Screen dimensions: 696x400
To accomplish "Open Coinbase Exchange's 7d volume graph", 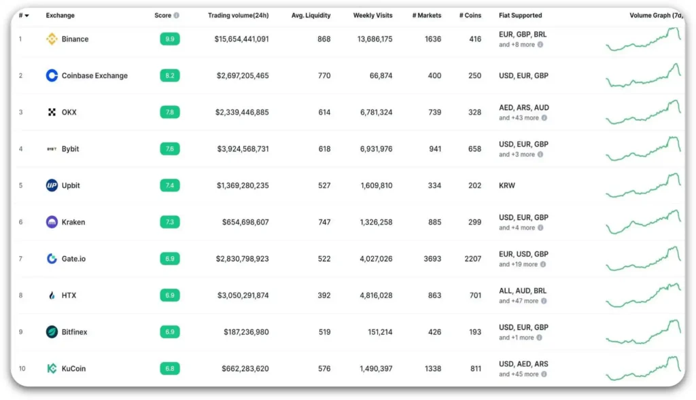I will click(x=644, y=75).
